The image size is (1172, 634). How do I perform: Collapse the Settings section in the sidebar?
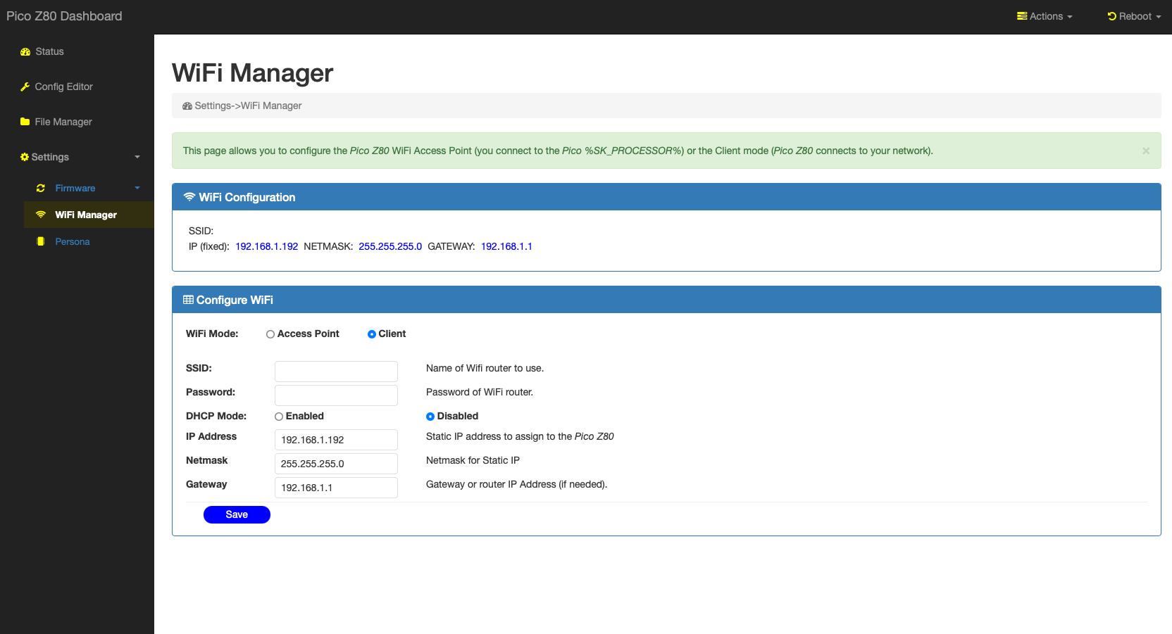[137, 157]
